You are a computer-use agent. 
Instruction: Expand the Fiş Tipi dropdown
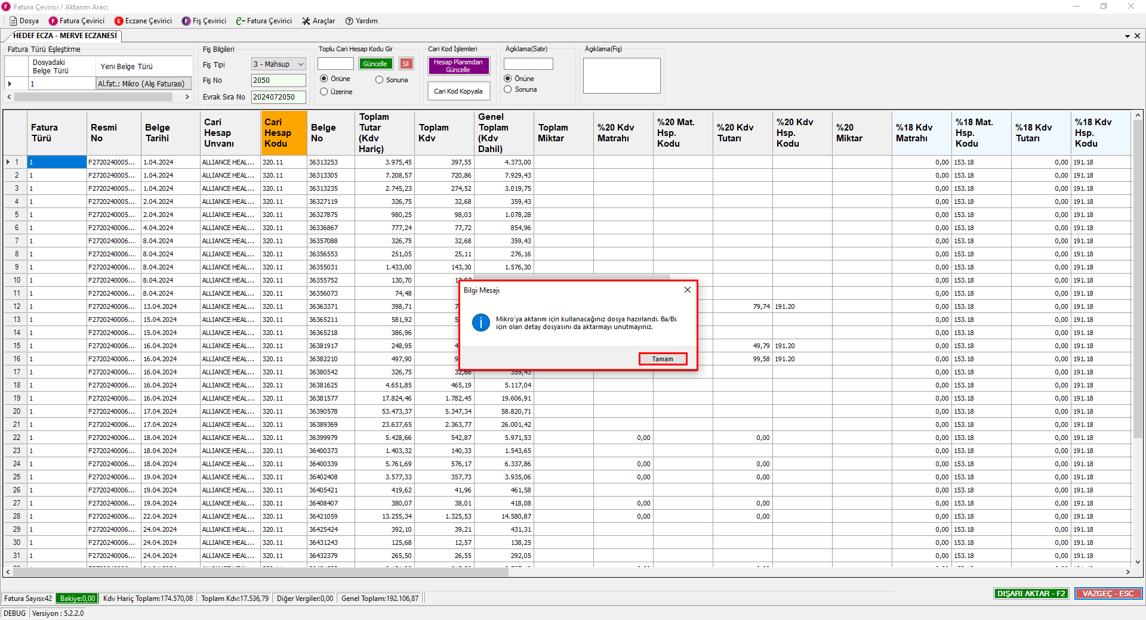(x=300, y=64)
